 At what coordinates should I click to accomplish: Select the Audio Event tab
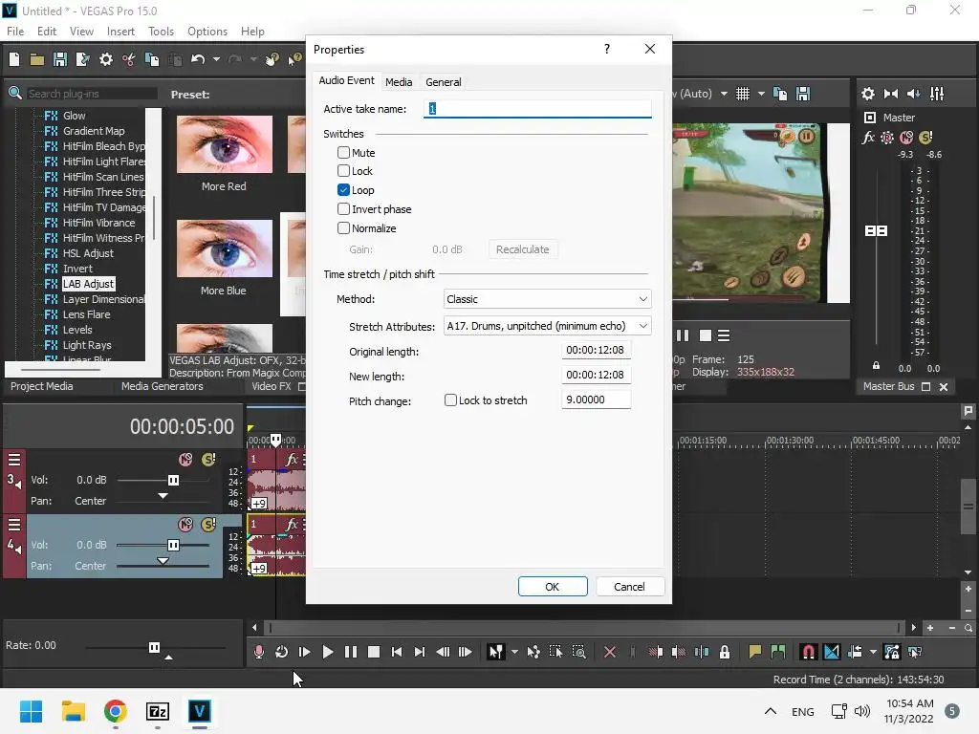pyautogui.click(x=346, y=80)
